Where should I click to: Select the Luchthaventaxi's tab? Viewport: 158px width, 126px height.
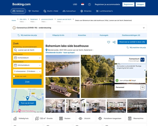tap(104, 11)
